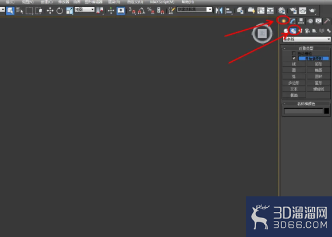This screenshot has width=332, height=237.
Task: Open Rendered Frame Window teapot icon
Action: 303,10
